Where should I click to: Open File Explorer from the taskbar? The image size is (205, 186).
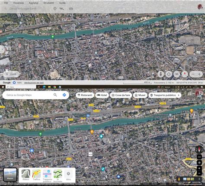pyautogui.click(x=49, y=87)
